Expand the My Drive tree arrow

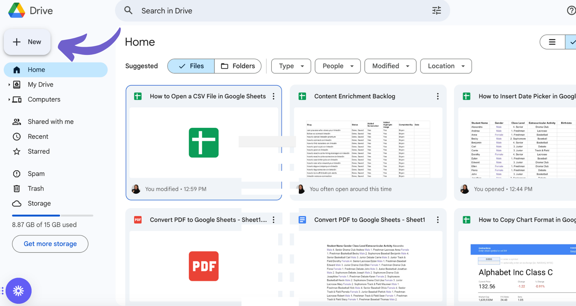[9, 85]
